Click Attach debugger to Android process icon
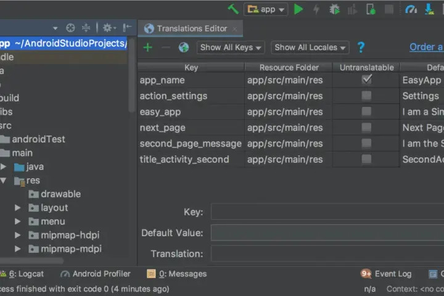Viewport: 444px width, 296px height. tap(371, 9)
